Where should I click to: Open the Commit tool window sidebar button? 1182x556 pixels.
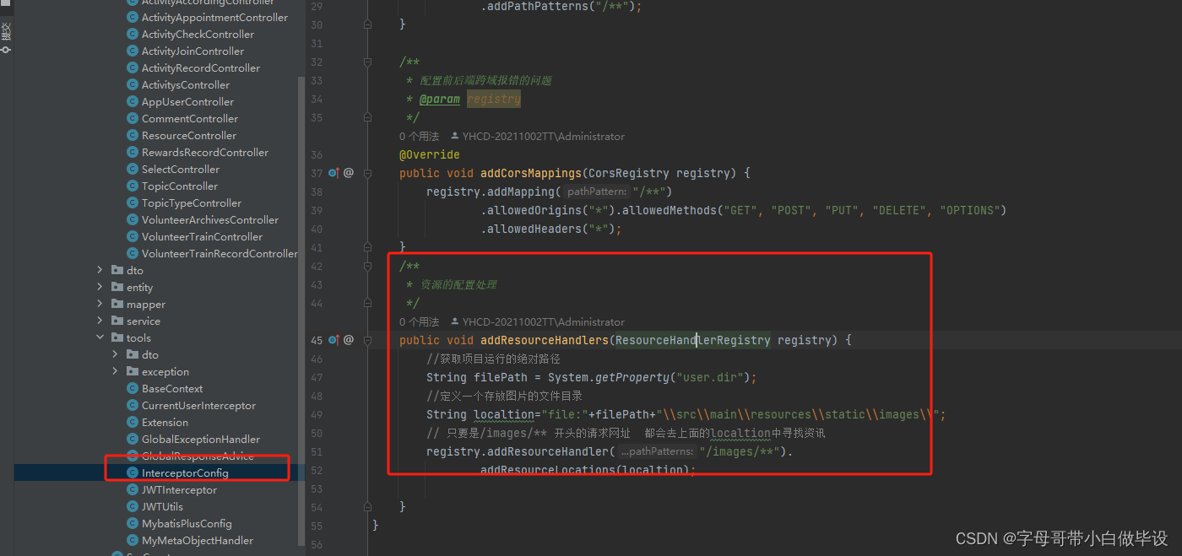[7, 39]
